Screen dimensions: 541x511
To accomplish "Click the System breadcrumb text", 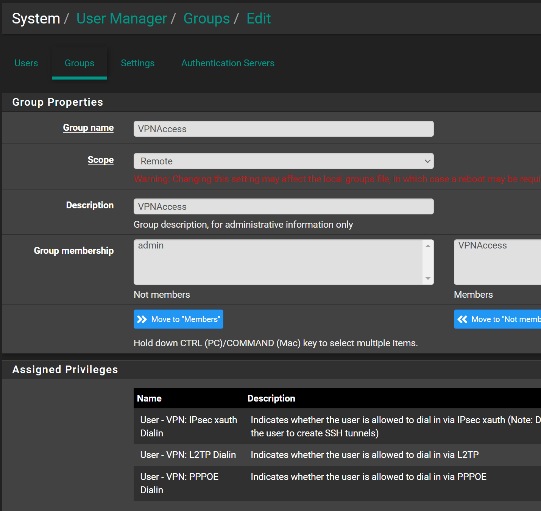I will point(36,19).
